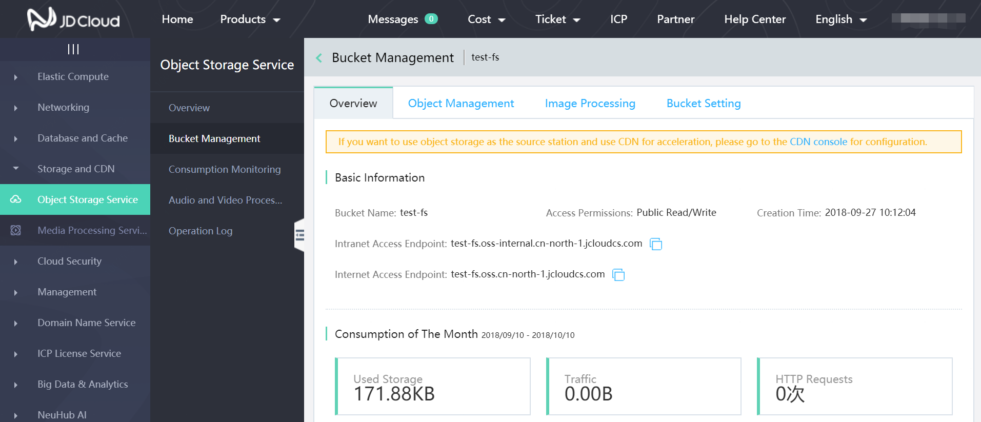The image size is (981, 422).
Task: Expand the Management arrow
Action: point(16,292)
